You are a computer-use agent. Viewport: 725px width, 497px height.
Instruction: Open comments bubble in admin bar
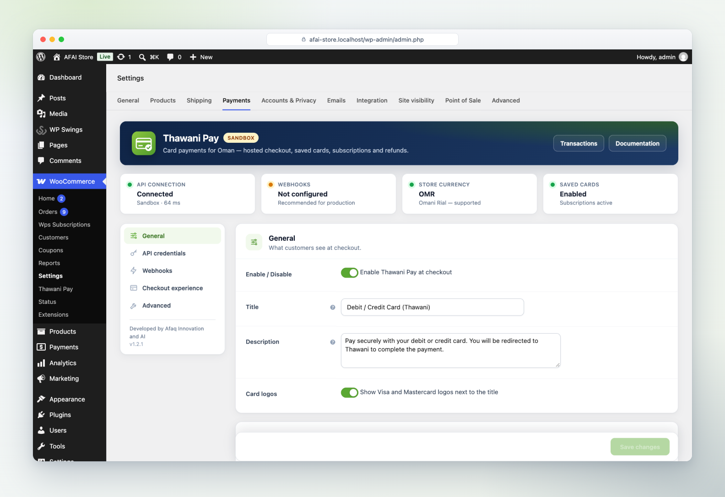coord(170,57)
